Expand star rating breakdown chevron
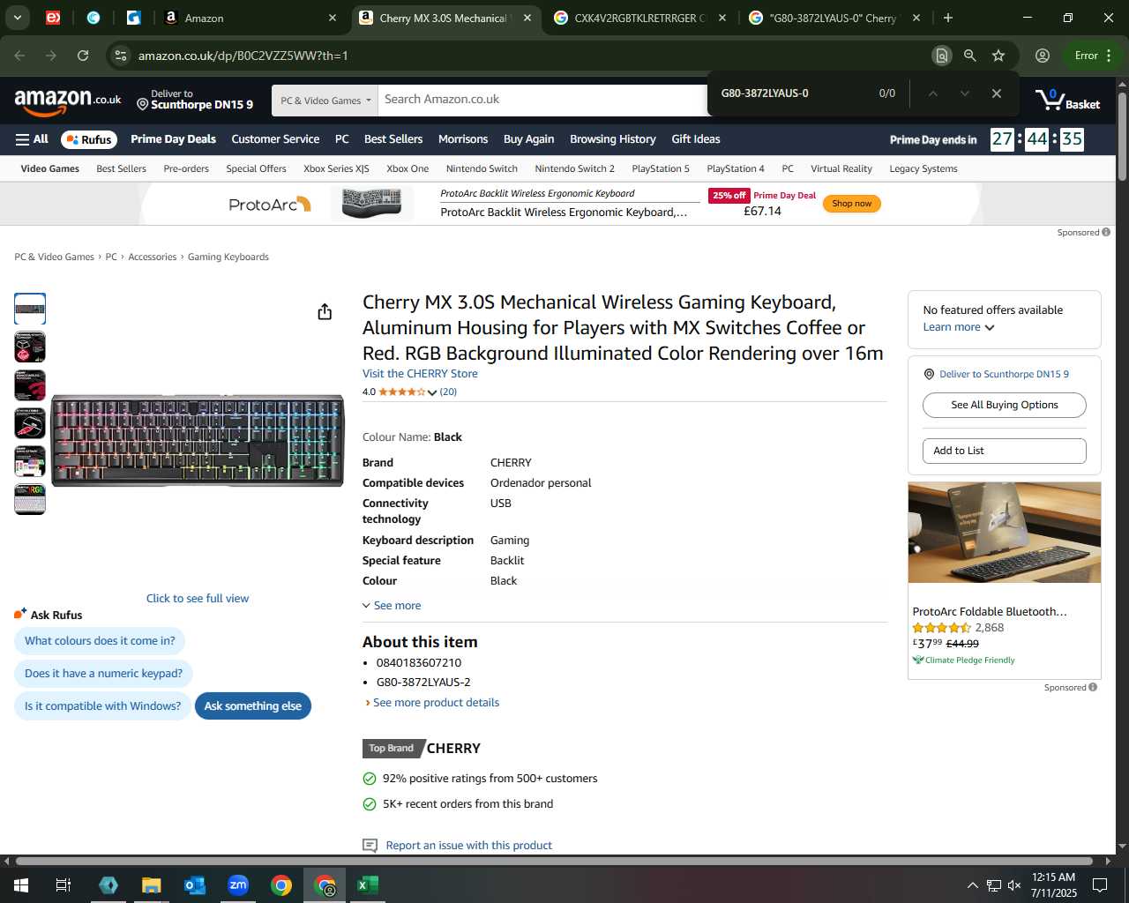Image resolution: width=1129 pixels, height=903 pixels. (432, 392)
